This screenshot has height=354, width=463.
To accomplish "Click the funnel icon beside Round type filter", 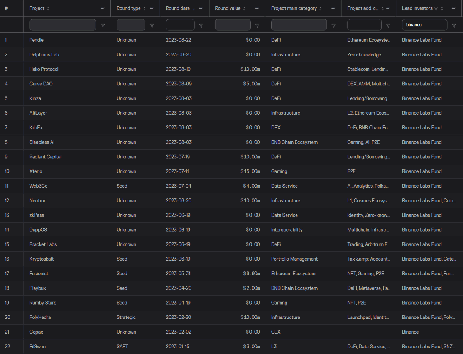I will [152, 25].
